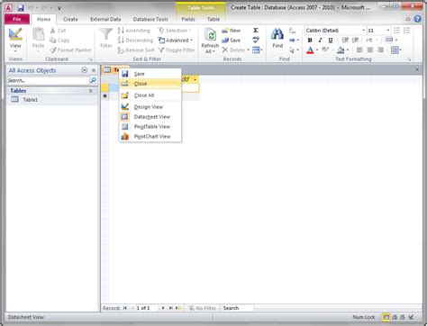Switch to Datasheet View via status bar icon
This screenshot has width=427, height=326.
coord(386,317)
